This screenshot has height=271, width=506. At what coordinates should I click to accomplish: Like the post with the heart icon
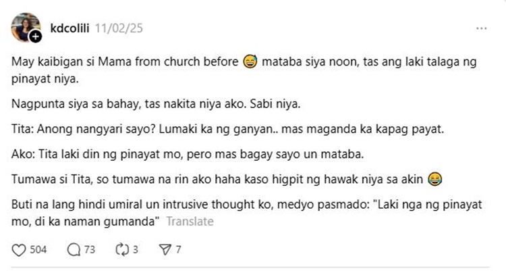19,250
